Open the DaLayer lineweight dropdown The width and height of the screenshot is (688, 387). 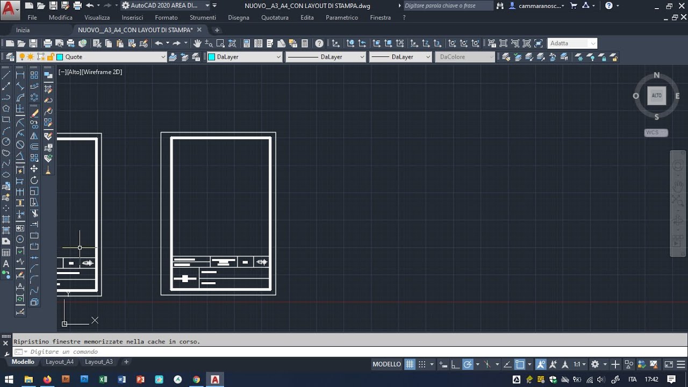click(x=428, y=57)
